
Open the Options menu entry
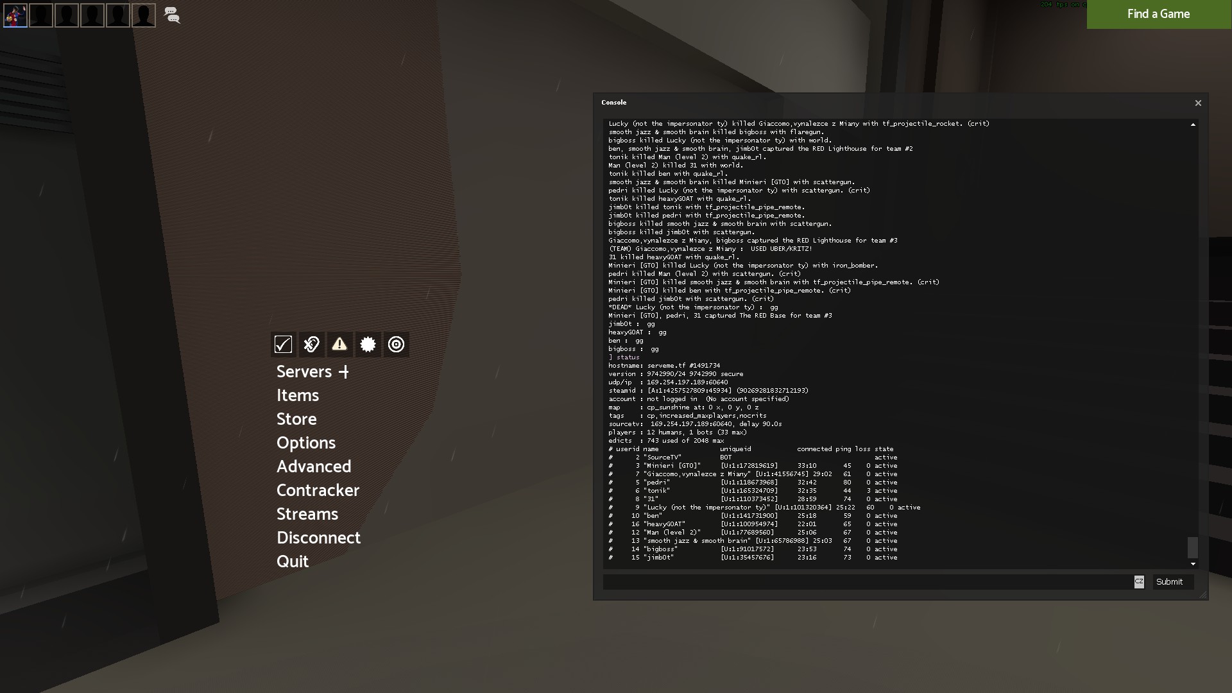pyautogui.click(x=306, y=443)
